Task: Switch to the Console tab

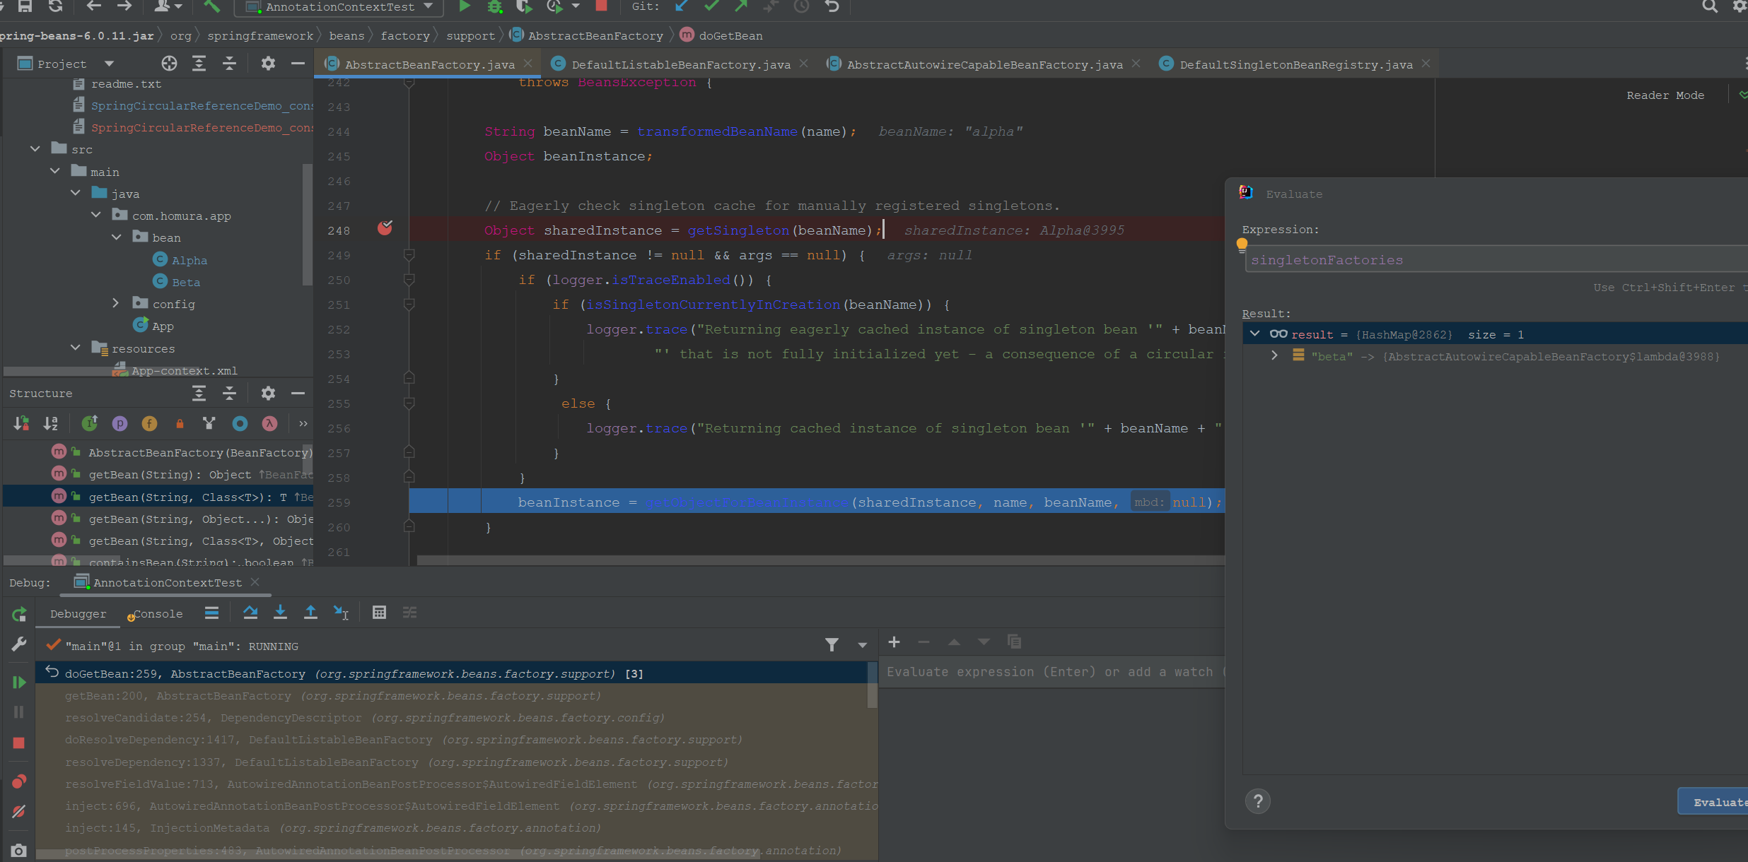Action: pos(157,614)
